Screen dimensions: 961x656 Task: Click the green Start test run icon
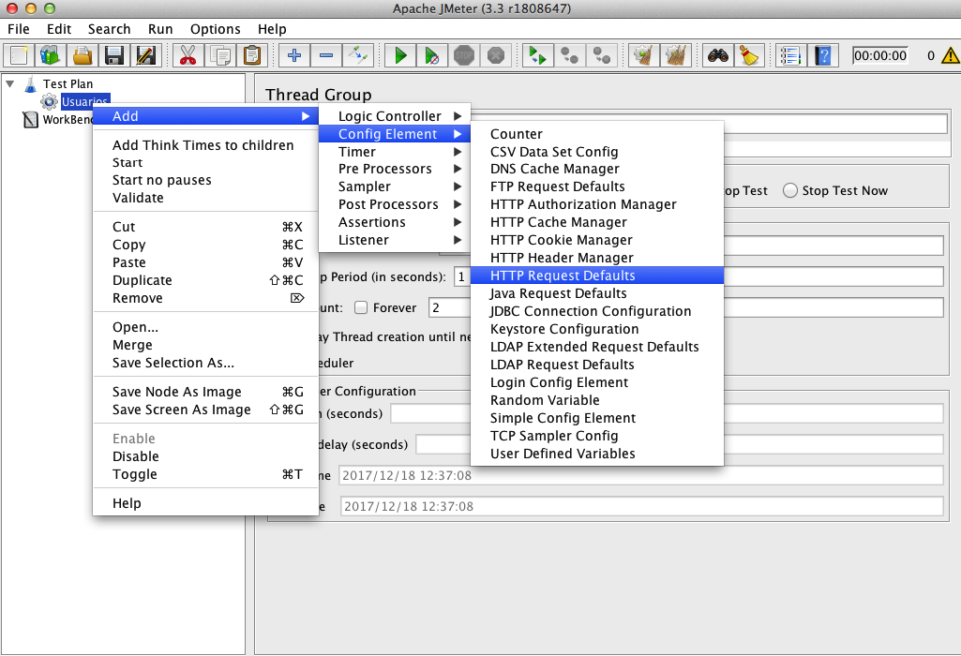coord(400,55)
